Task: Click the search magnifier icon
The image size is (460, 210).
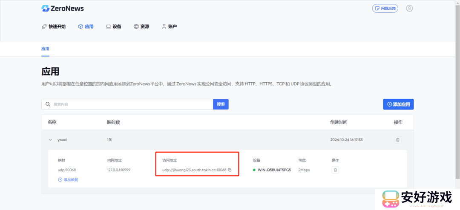Action: 48,104
